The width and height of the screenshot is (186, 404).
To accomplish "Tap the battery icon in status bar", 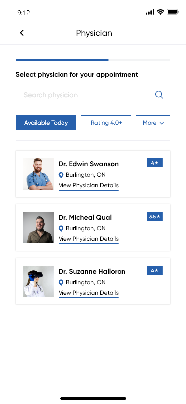I will tap(173, 12).
